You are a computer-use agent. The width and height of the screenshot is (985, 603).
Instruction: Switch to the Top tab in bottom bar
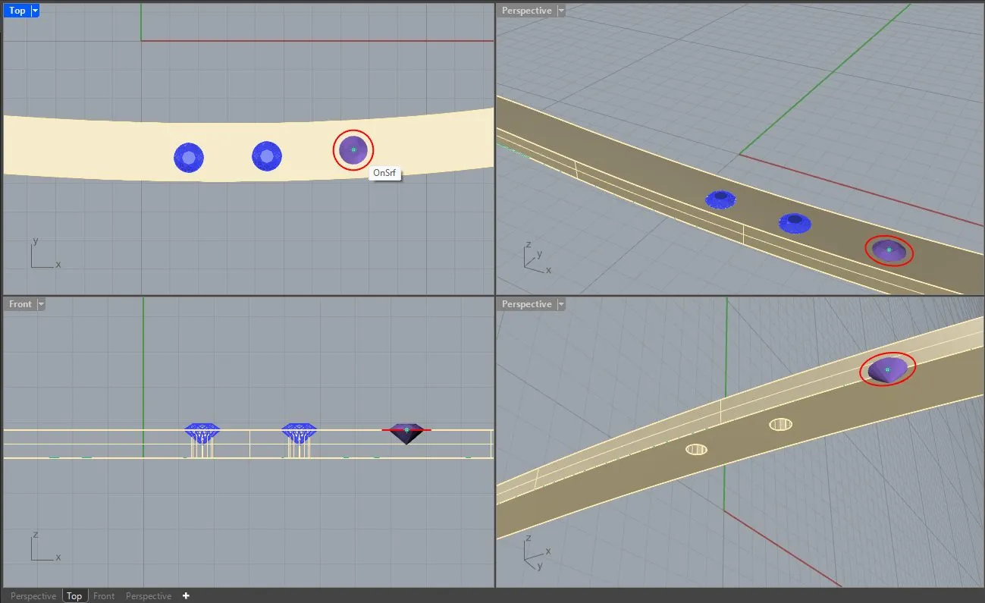pos(74,596)
